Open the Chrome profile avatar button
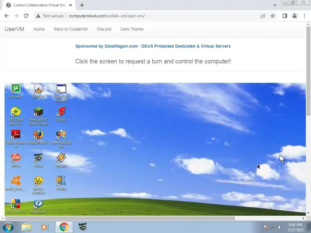This screenshot has width=311, height=233. (295, 16)
